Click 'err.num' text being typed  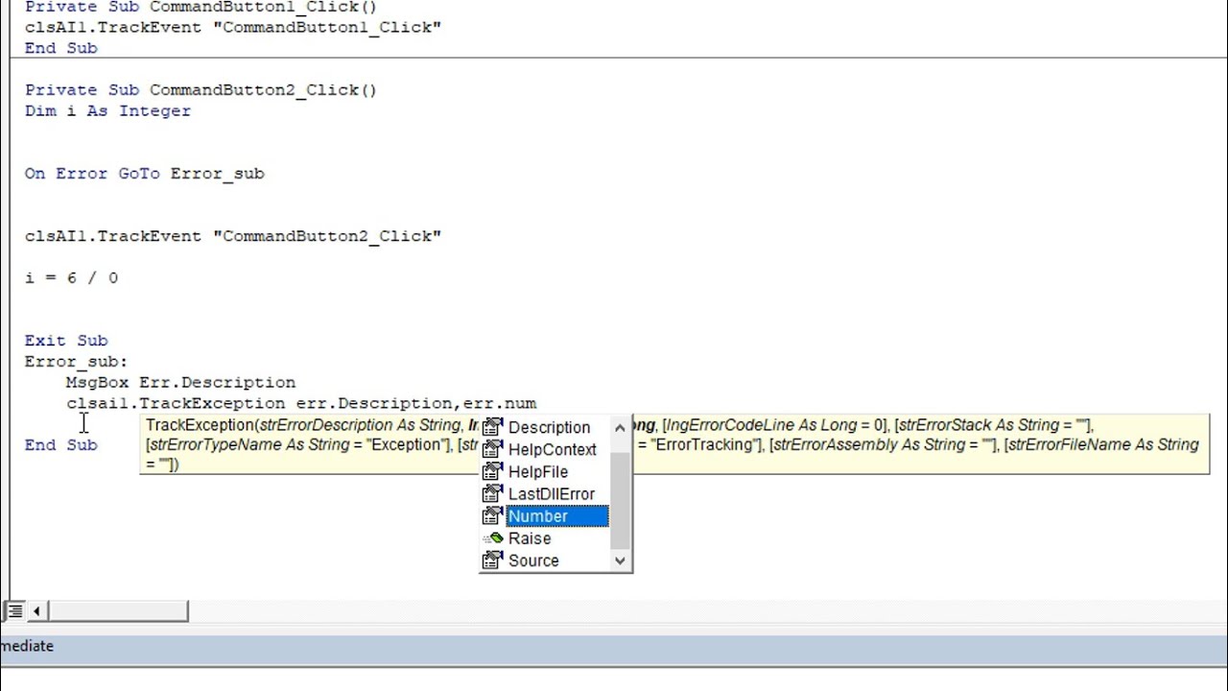500,403
